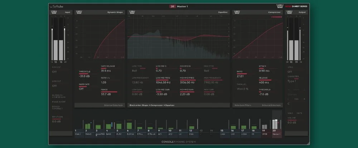358x148 pixels.
Task: Click the Master 1 track title
Action: (x=182, y=6)
